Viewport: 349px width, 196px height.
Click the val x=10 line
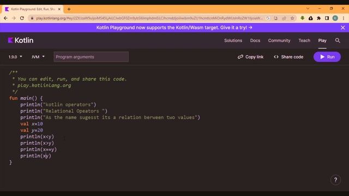click(x=32, y=124)
